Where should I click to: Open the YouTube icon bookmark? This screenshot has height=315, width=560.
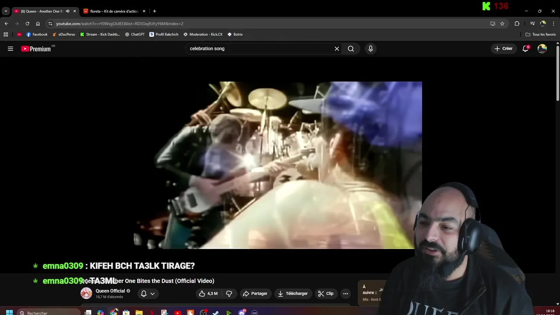[19, 34]
